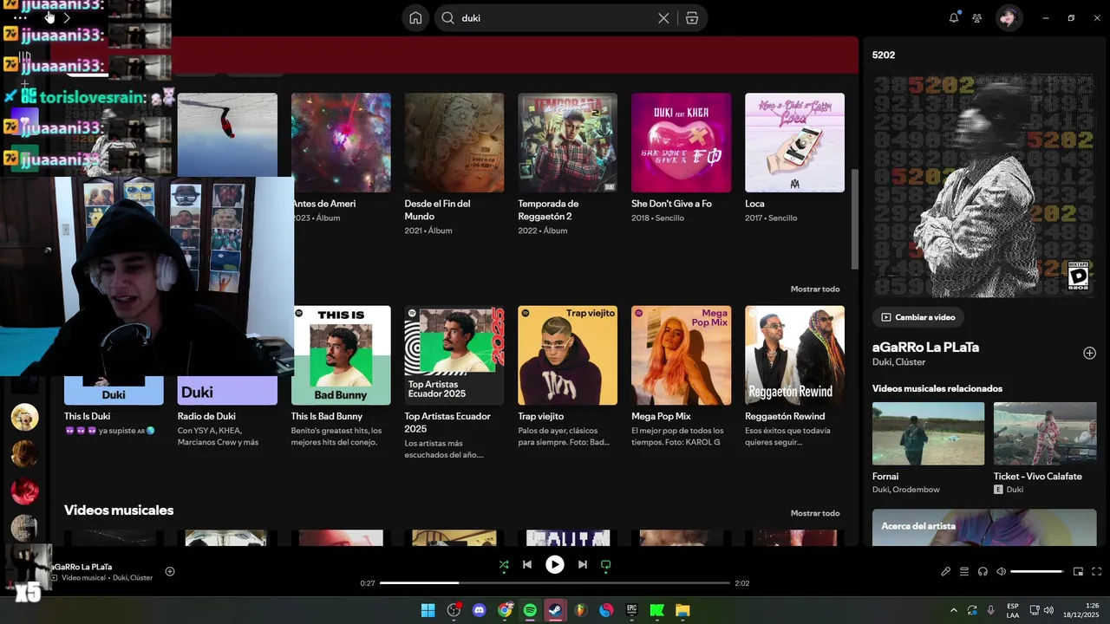Click the main content vertical scrollbar
The width and height of the screenshot is (1110, 624).
[856, 218]
